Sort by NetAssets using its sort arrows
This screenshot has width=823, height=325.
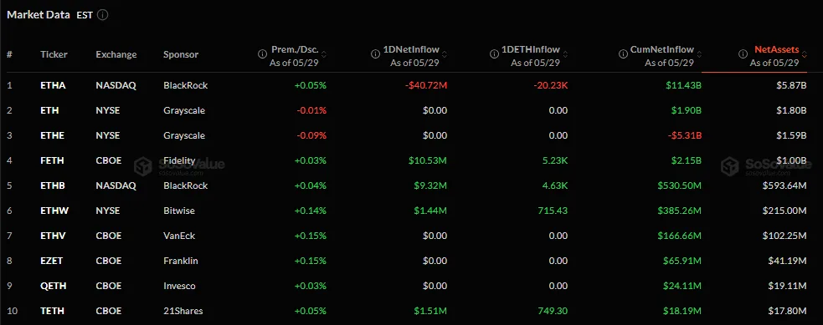tap(804, 54)
